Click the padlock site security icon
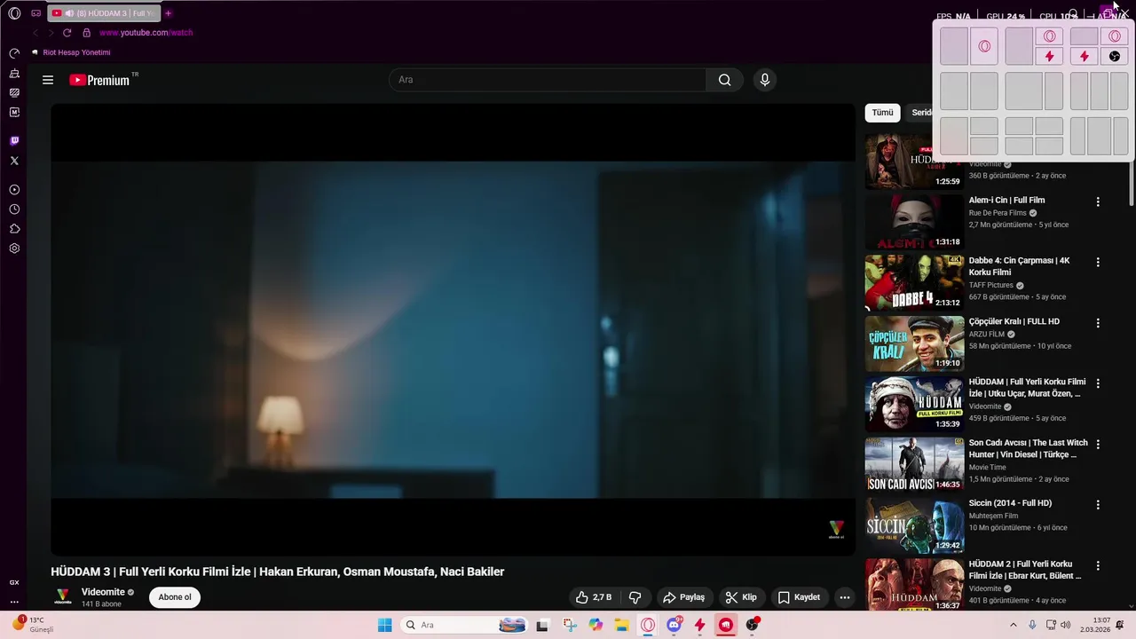1136x639 pixels. [86, 33]
